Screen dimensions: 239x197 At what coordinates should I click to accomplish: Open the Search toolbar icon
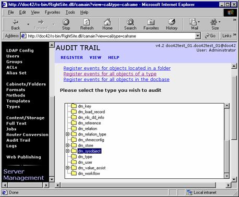click(130, 24)
